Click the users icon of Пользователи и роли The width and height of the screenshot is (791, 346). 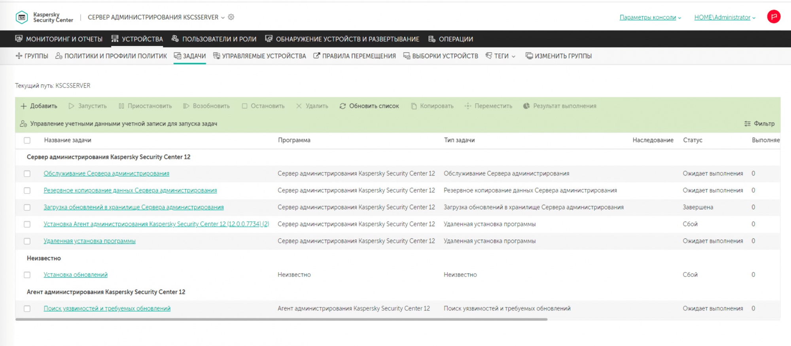pyautogui.click(x=175, y=39)
